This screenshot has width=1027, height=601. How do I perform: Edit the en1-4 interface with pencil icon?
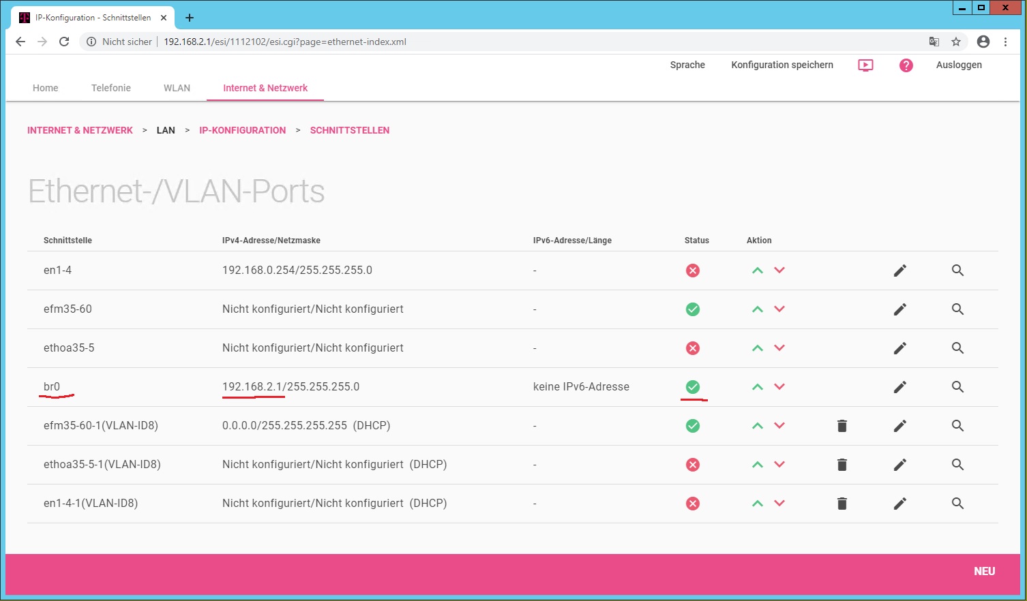pyautogui.click(x=900, y=271)
